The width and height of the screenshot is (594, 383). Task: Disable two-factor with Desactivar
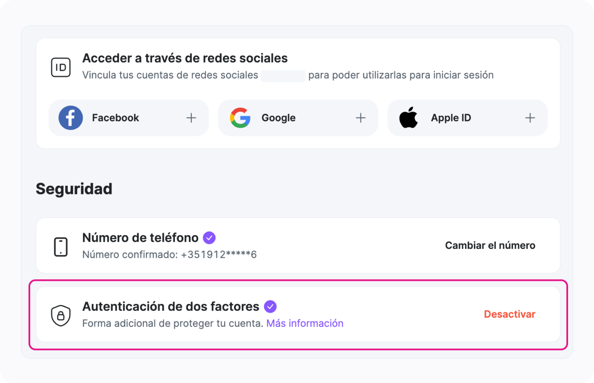[509, 314]
